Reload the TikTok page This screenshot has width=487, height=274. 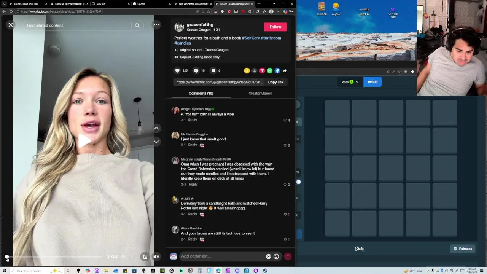(11, 11)
